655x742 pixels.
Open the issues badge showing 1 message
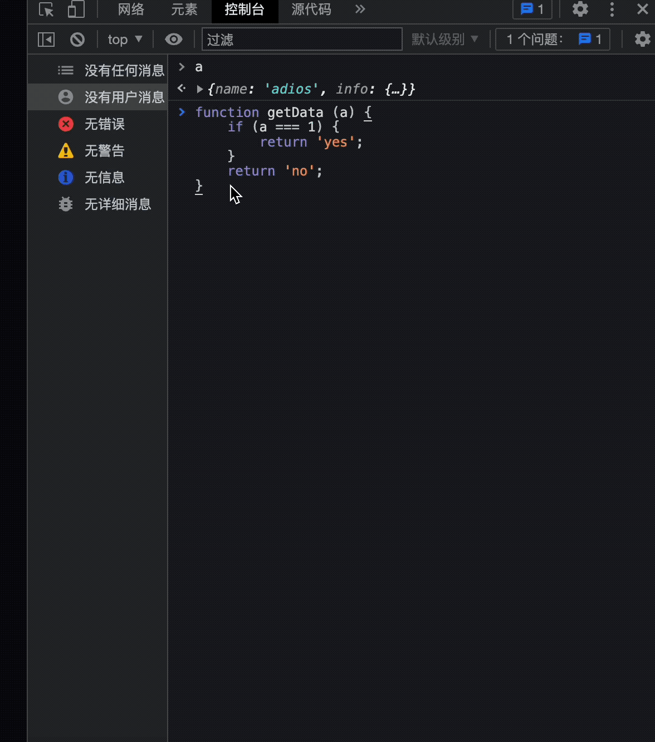coord(532,9)
